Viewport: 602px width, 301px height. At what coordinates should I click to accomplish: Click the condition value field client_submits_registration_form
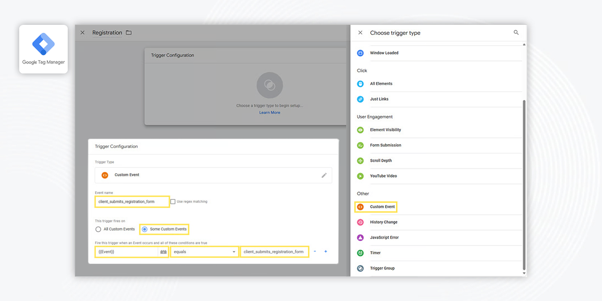tap(275, 252)
